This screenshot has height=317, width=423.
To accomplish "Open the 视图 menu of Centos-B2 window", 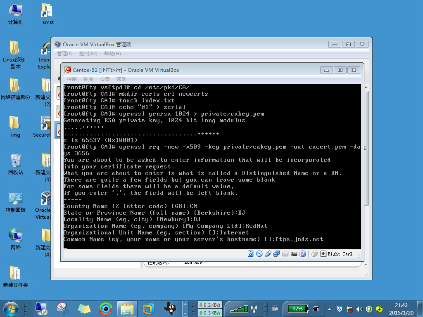I will coord(88,79).
